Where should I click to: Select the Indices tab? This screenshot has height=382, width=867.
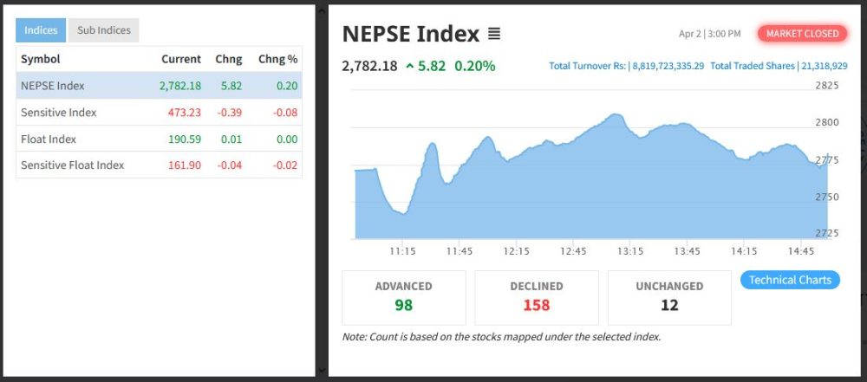pos(41,30)
